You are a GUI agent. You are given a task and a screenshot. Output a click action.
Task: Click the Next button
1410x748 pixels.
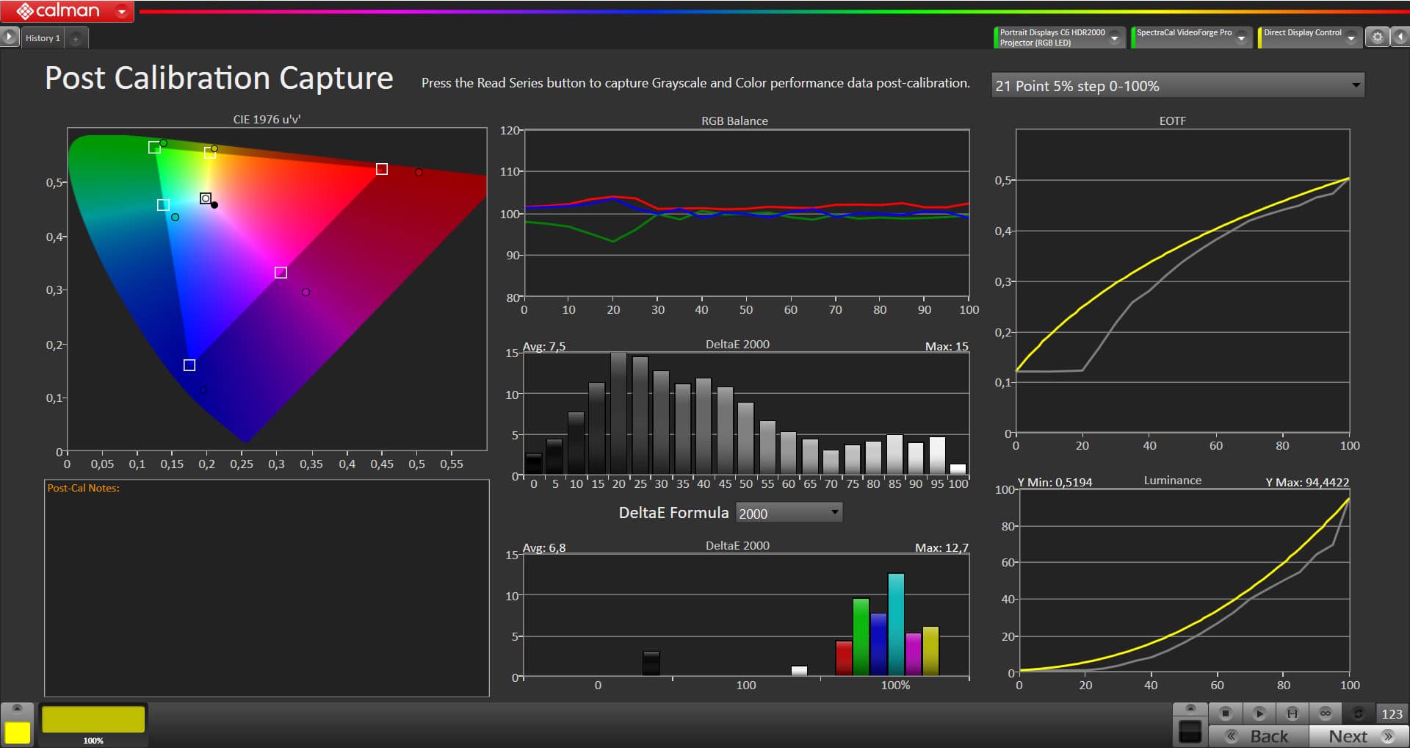(x=1359, y=736)
